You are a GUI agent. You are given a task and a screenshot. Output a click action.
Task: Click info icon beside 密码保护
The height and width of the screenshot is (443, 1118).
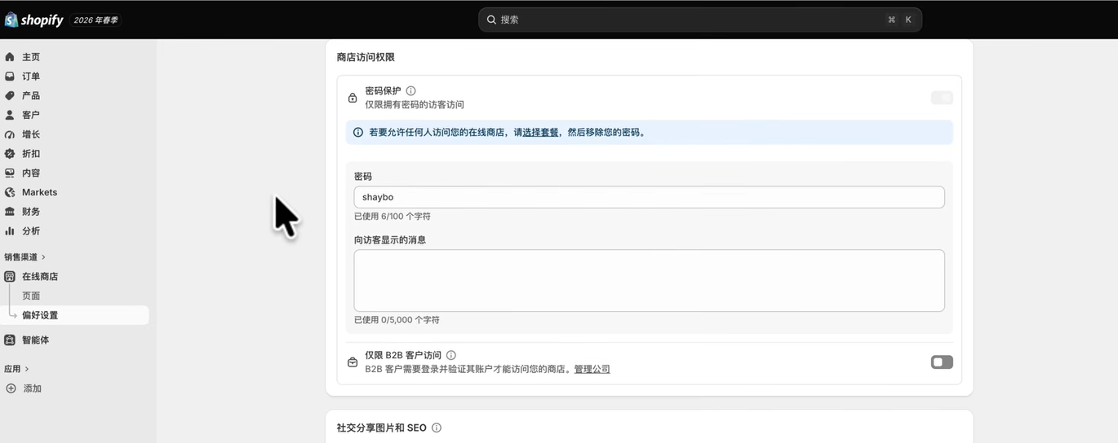411,91
